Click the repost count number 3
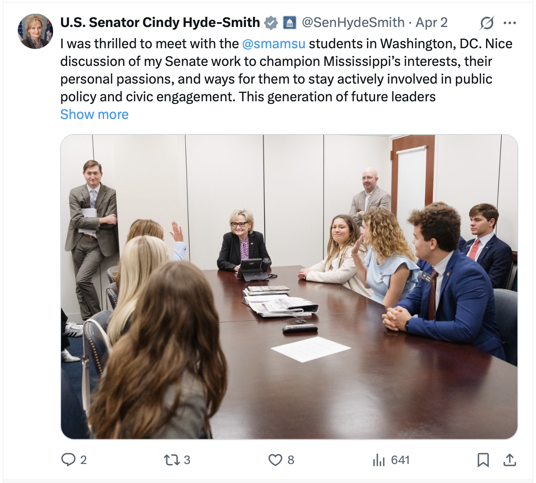 pos(187,460)
